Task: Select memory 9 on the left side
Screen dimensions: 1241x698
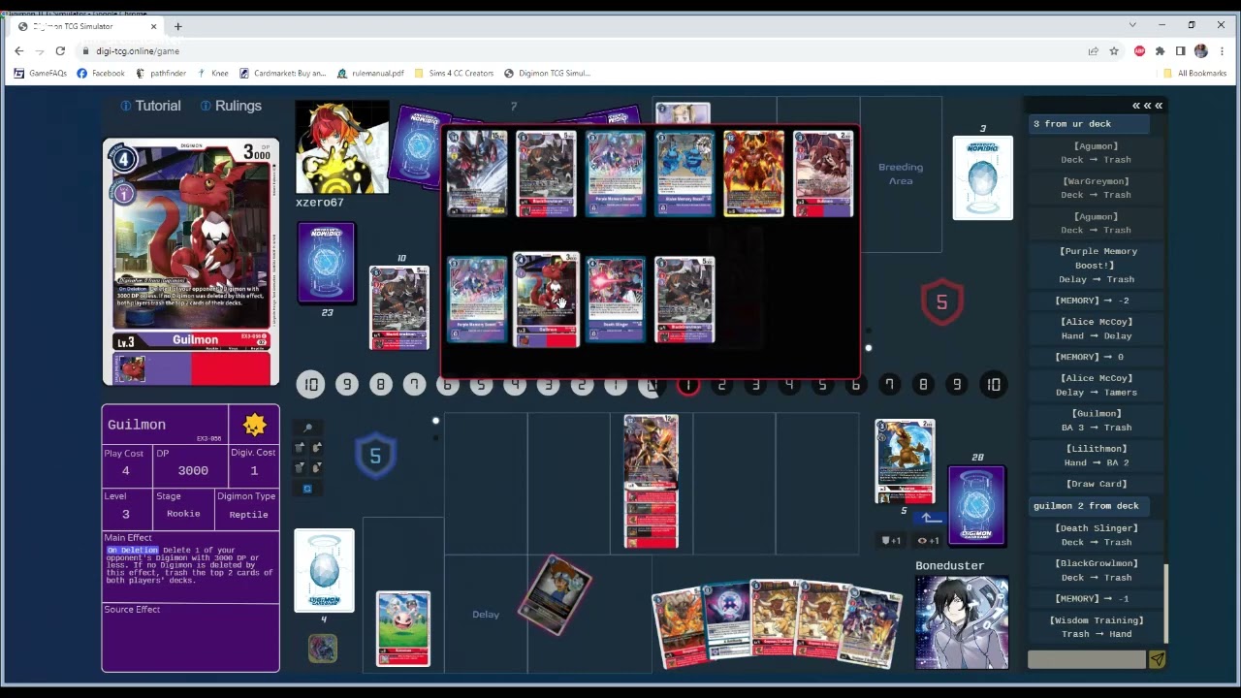Action: pyautogui.click(x=346, y=385)
